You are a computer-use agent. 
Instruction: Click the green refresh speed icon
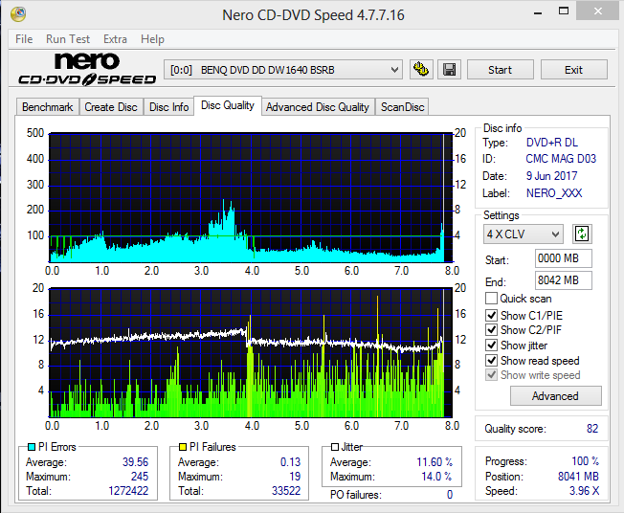(x=582, y=234)
